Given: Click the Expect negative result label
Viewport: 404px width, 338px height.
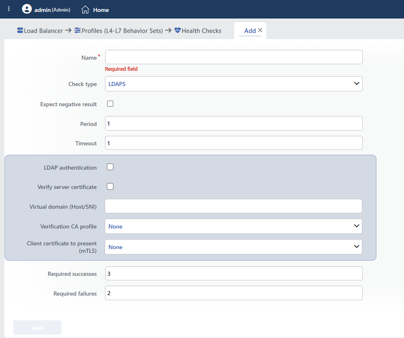Looking at the screenshot, I should [68, 104].
